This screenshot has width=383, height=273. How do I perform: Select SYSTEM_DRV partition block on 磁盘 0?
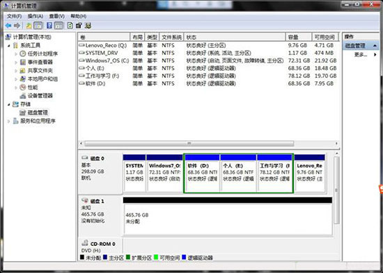click(134, 173)
